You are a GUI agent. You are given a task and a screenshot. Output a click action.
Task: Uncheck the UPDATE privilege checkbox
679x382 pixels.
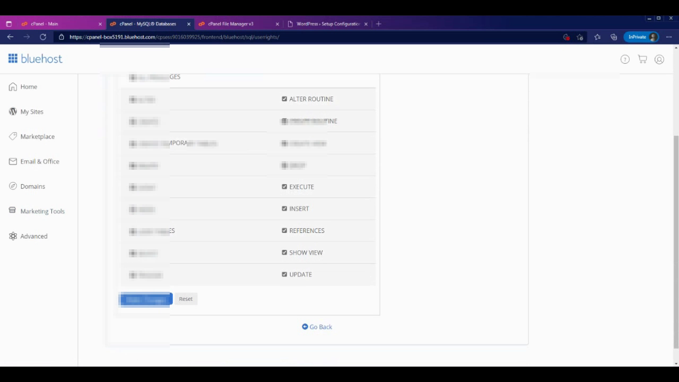click(x=284, y=274)
